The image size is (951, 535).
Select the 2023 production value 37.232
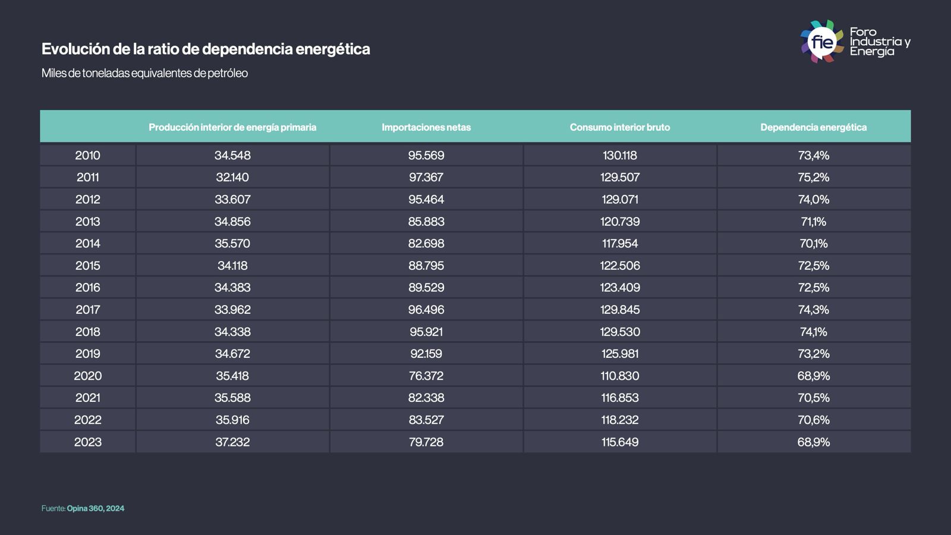tap(232, 442)
